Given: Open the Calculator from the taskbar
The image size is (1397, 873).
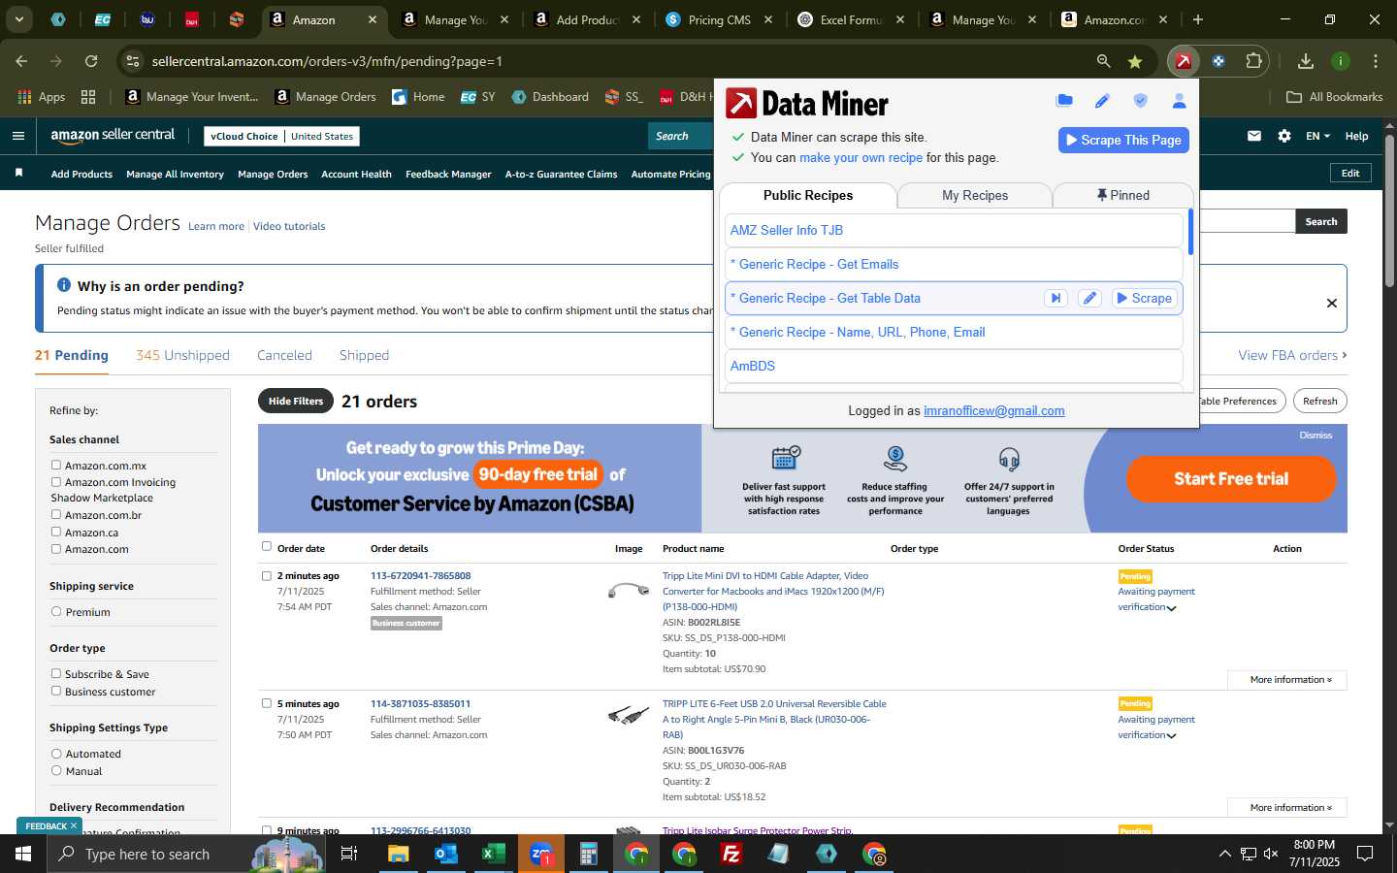Looking at the screenshot, I should pos(588,854).
